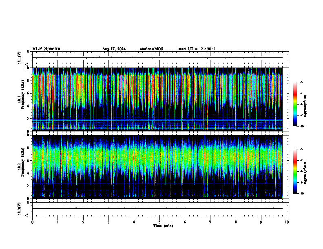323x249 pixels.
Task: Click the ch.1 spectrogram color bar
Action: pos(295,104)
